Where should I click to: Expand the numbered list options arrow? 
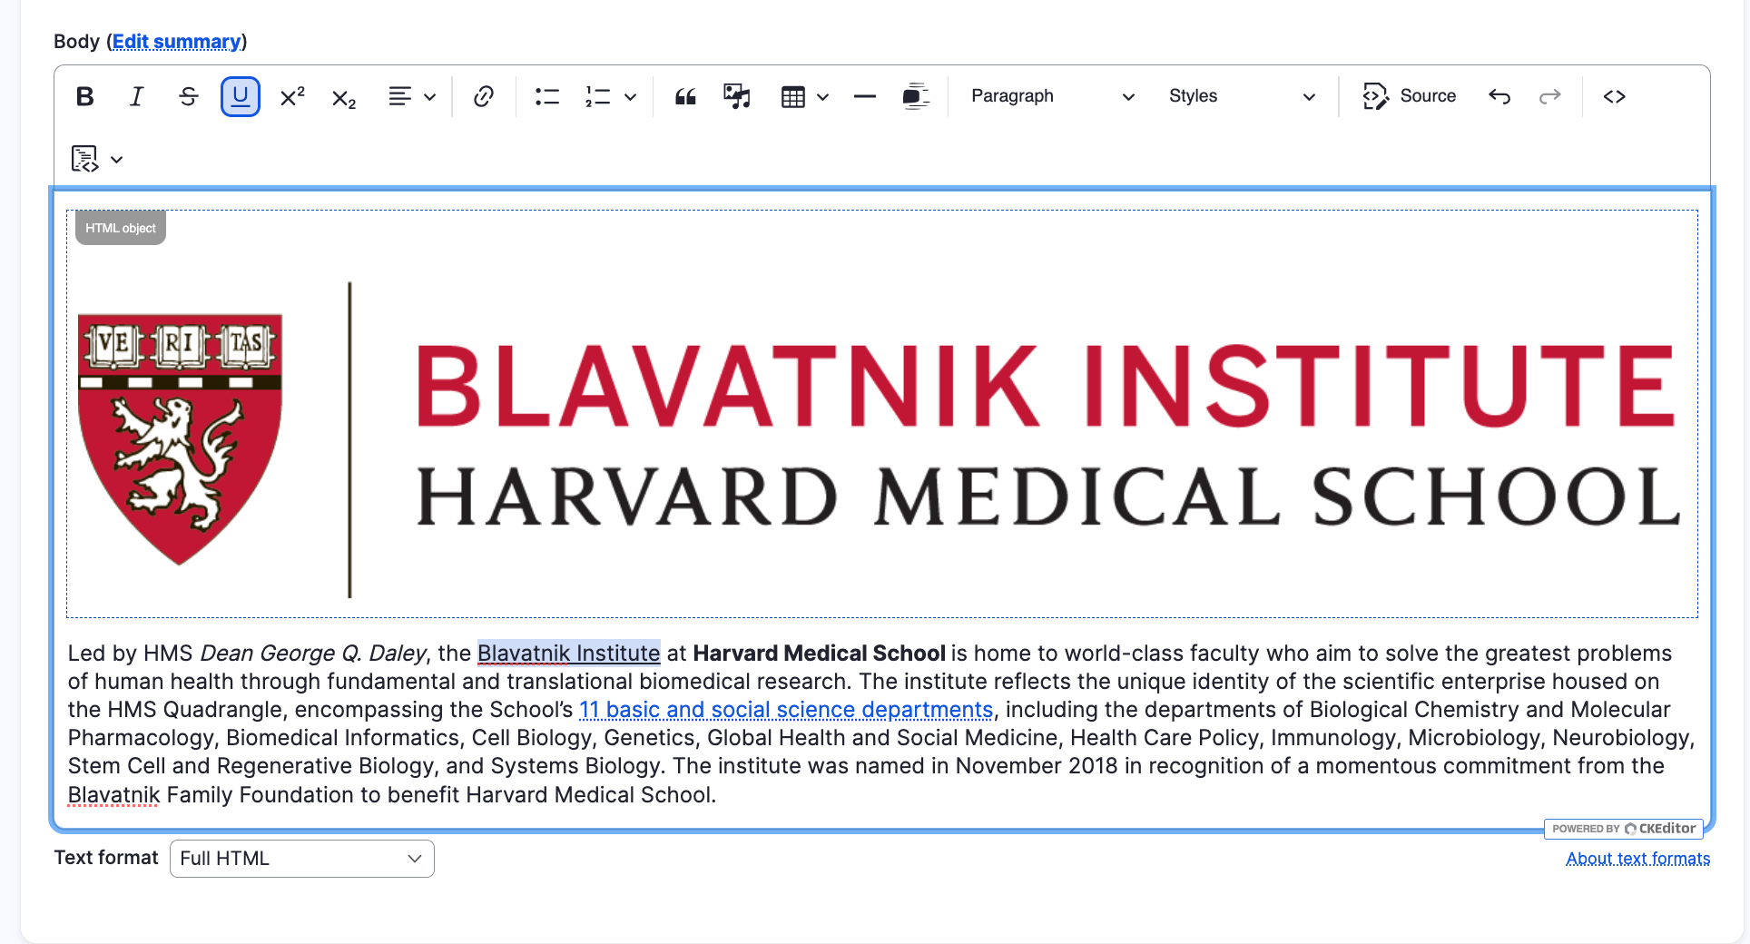(631, 97)
